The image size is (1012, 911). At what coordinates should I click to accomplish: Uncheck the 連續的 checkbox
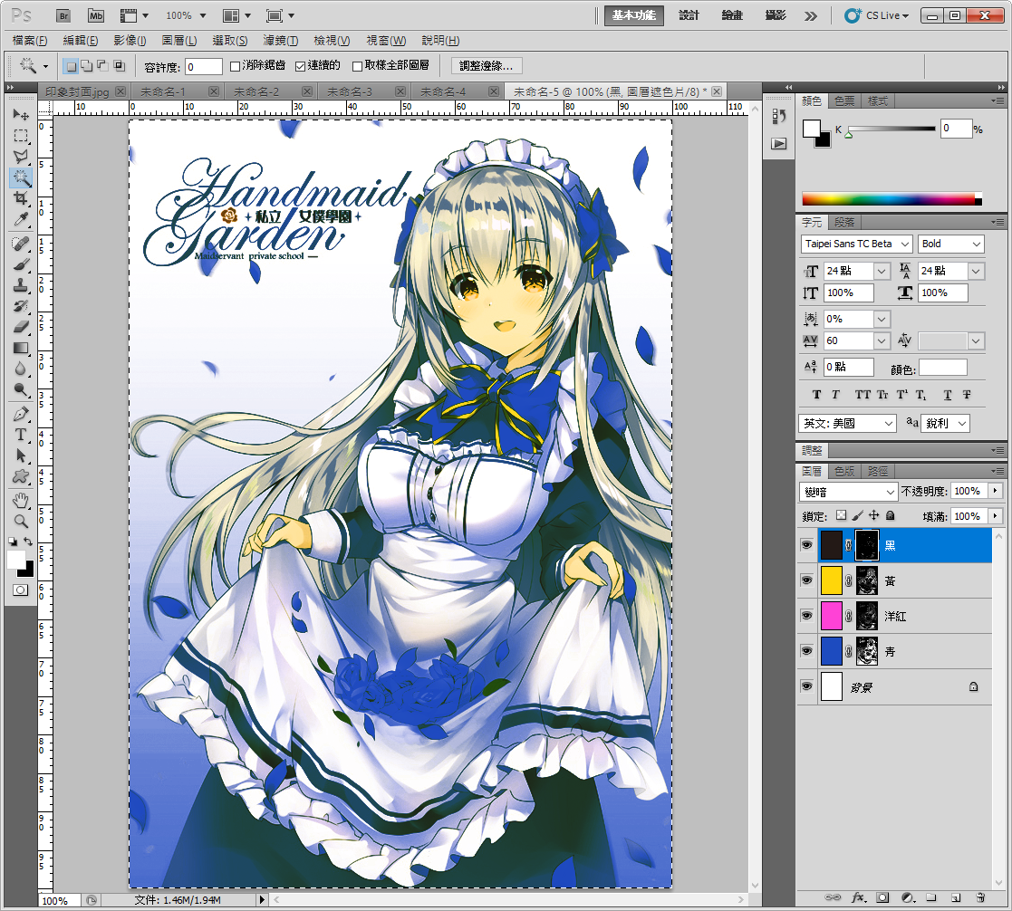click(300, 66)
